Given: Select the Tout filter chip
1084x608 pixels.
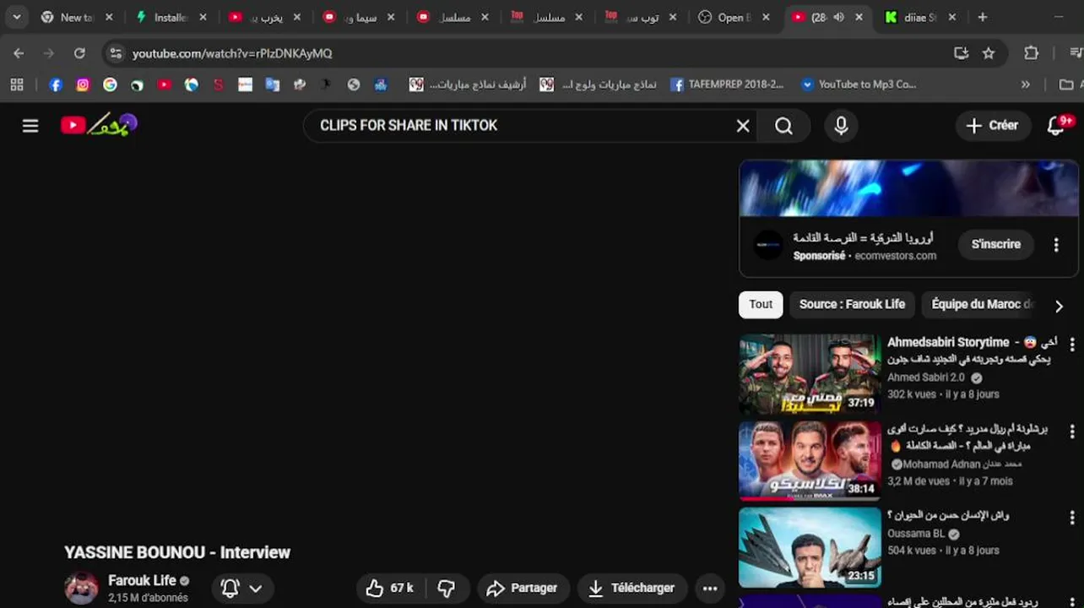Looking at the screenshot, I should [761, 305].
